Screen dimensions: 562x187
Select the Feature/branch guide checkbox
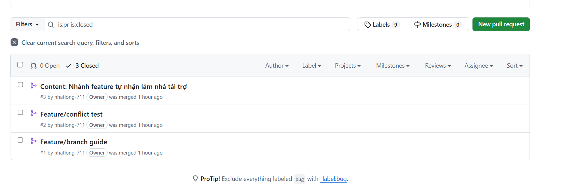tap(20, 140)
